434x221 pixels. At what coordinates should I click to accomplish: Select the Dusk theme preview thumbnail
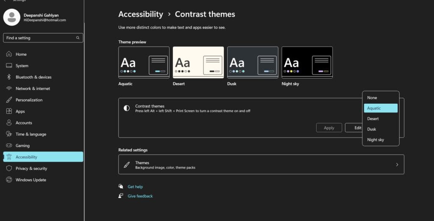point(253,62)
